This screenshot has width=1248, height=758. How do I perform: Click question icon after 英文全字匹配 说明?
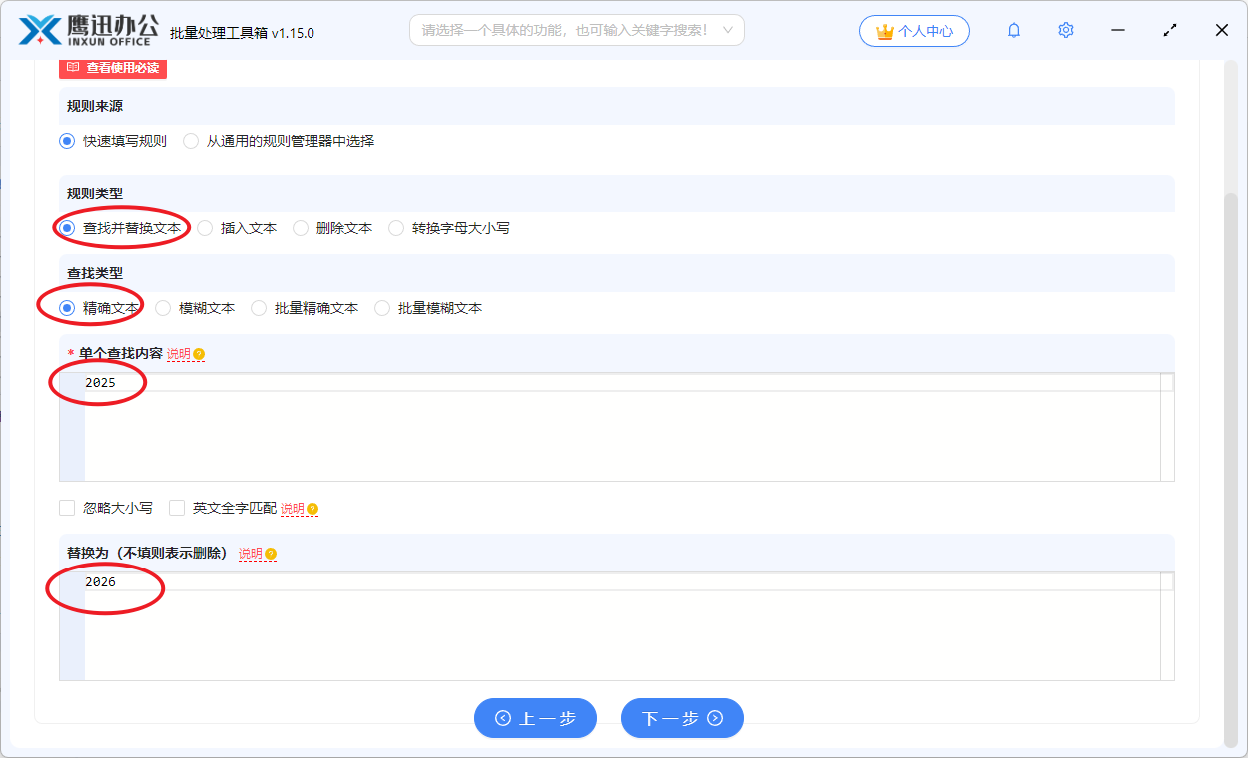tap(312, 508)
